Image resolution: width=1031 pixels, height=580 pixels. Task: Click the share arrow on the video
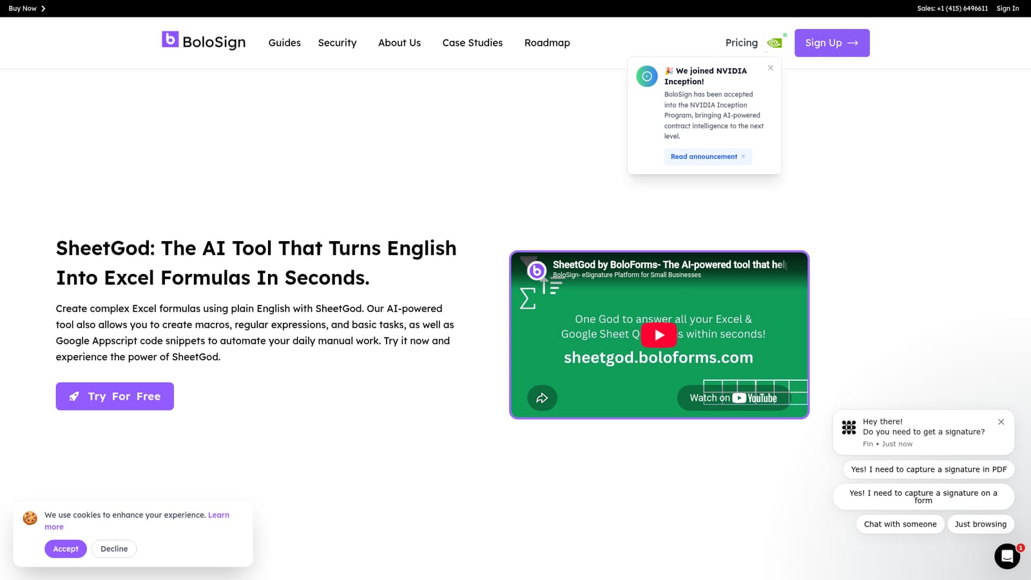pos(542,398)
